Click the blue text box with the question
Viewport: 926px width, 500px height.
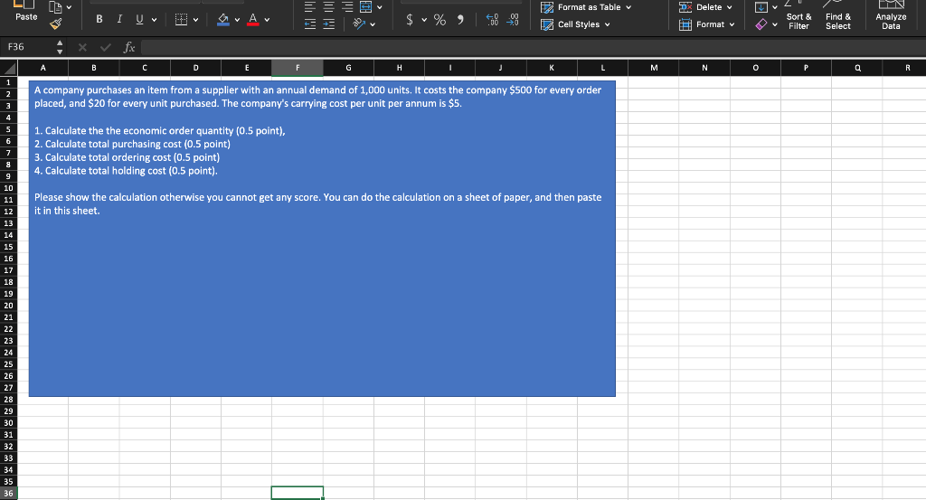(322, 239)
